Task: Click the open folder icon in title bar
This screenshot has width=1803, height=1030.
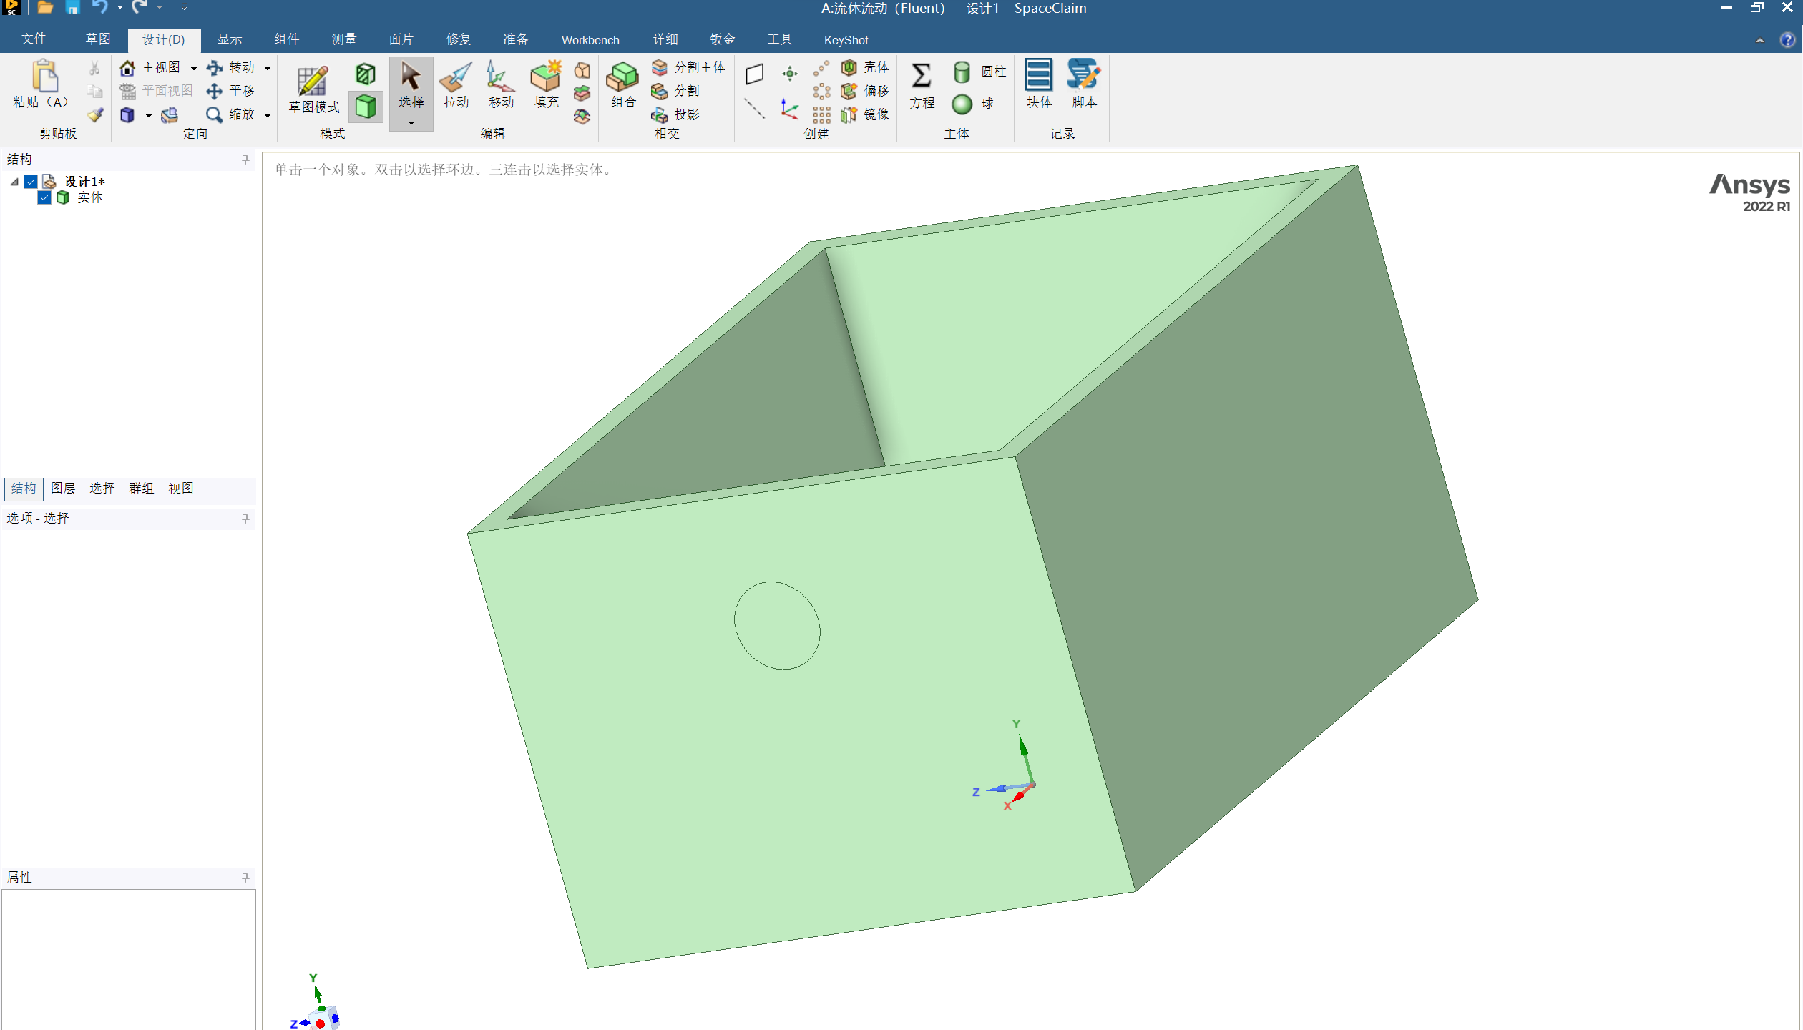Action: point(45,7)
